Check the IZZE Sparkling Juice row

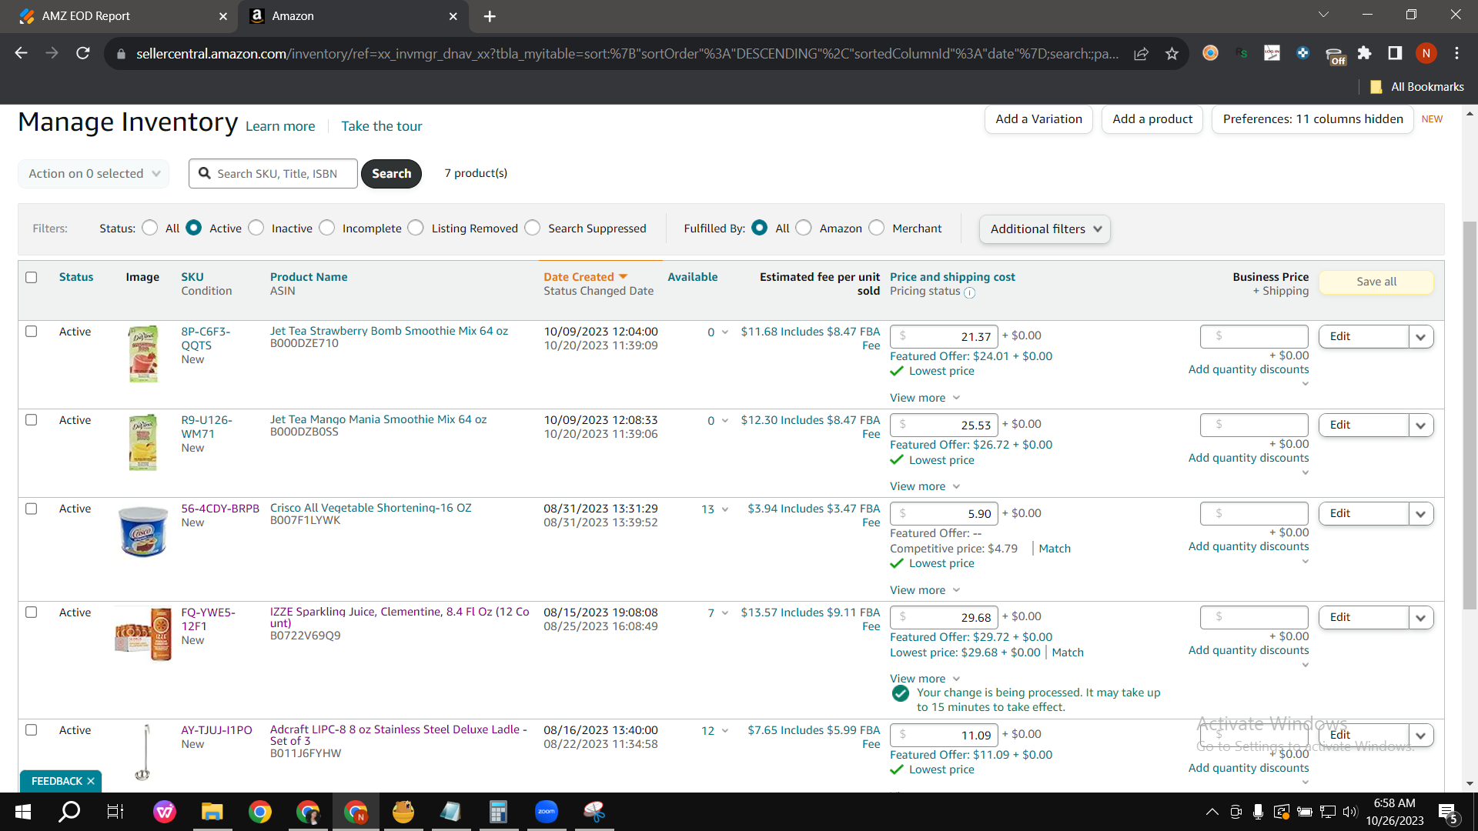(x=32, y=612)
